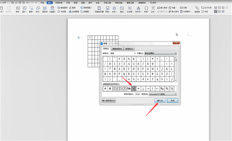
Task: Select the № symbol in recent symbols
Action: point(129,89)
